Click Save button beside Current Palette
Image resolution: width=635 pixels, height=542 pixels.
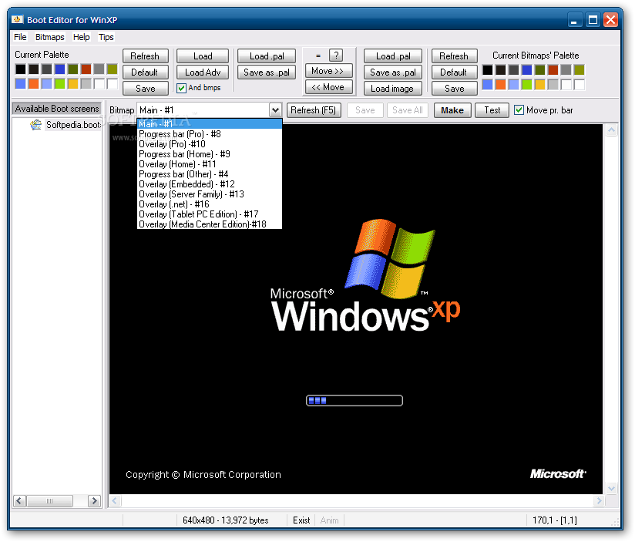tap(145, 89)
